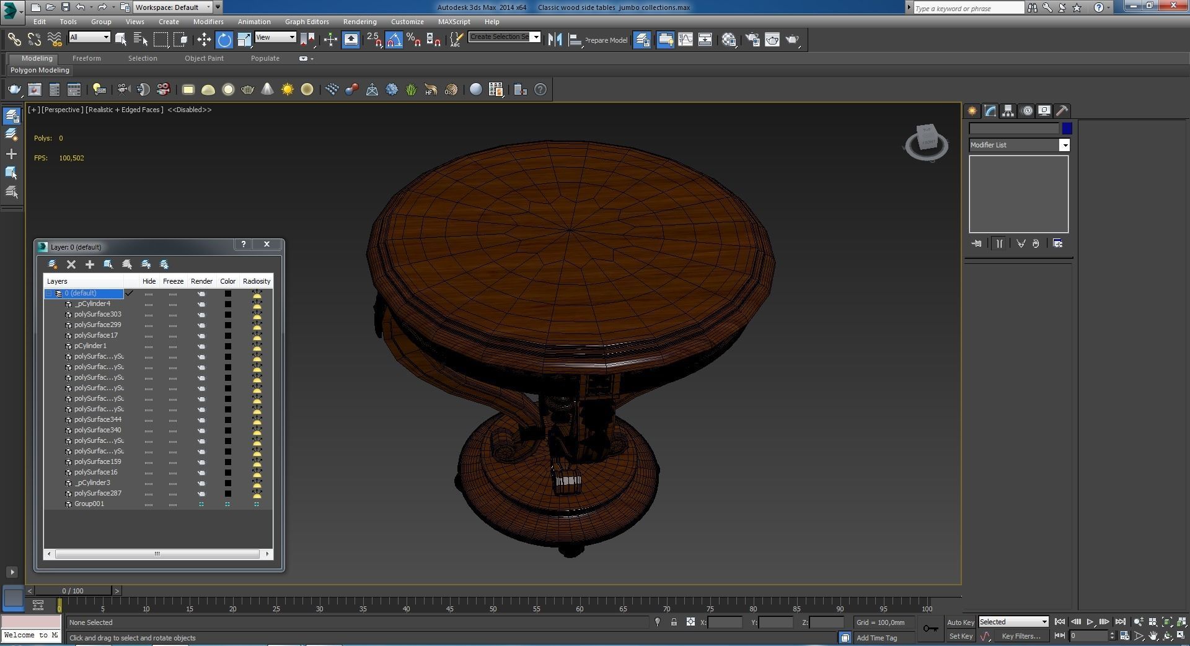Click the Polygon Modeling panel label
Viewport: 1190px width, 646px height.
[40, 70]
